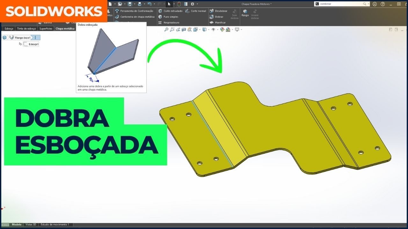Open View Orientation dropdown arrow

click(x=200, y=30)
